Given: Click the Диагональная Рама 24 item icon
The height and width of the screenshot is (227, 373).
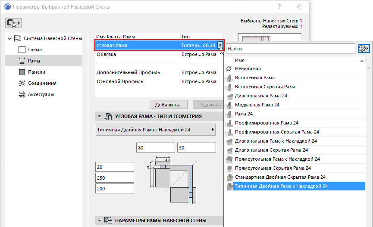Looking at the screenshot, I should pos(229,96).
